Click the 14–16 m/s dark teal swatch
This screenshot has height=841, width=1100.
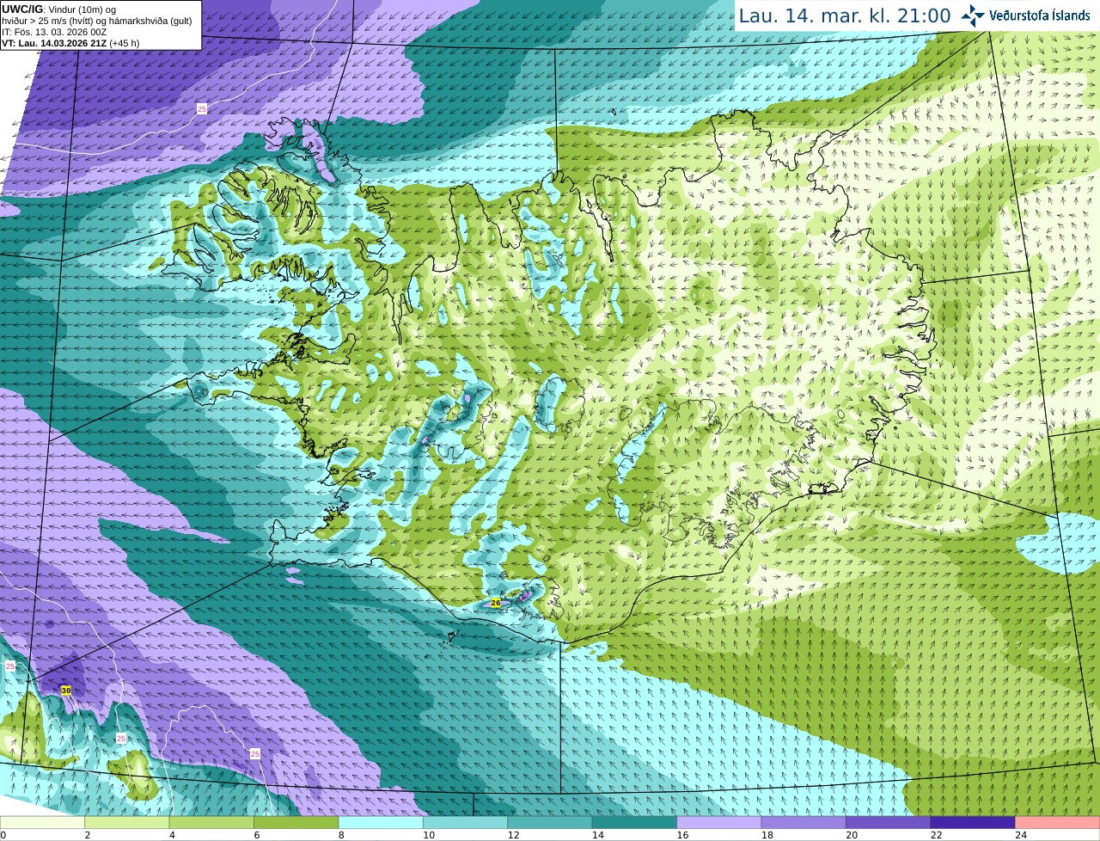coord(635,822)
